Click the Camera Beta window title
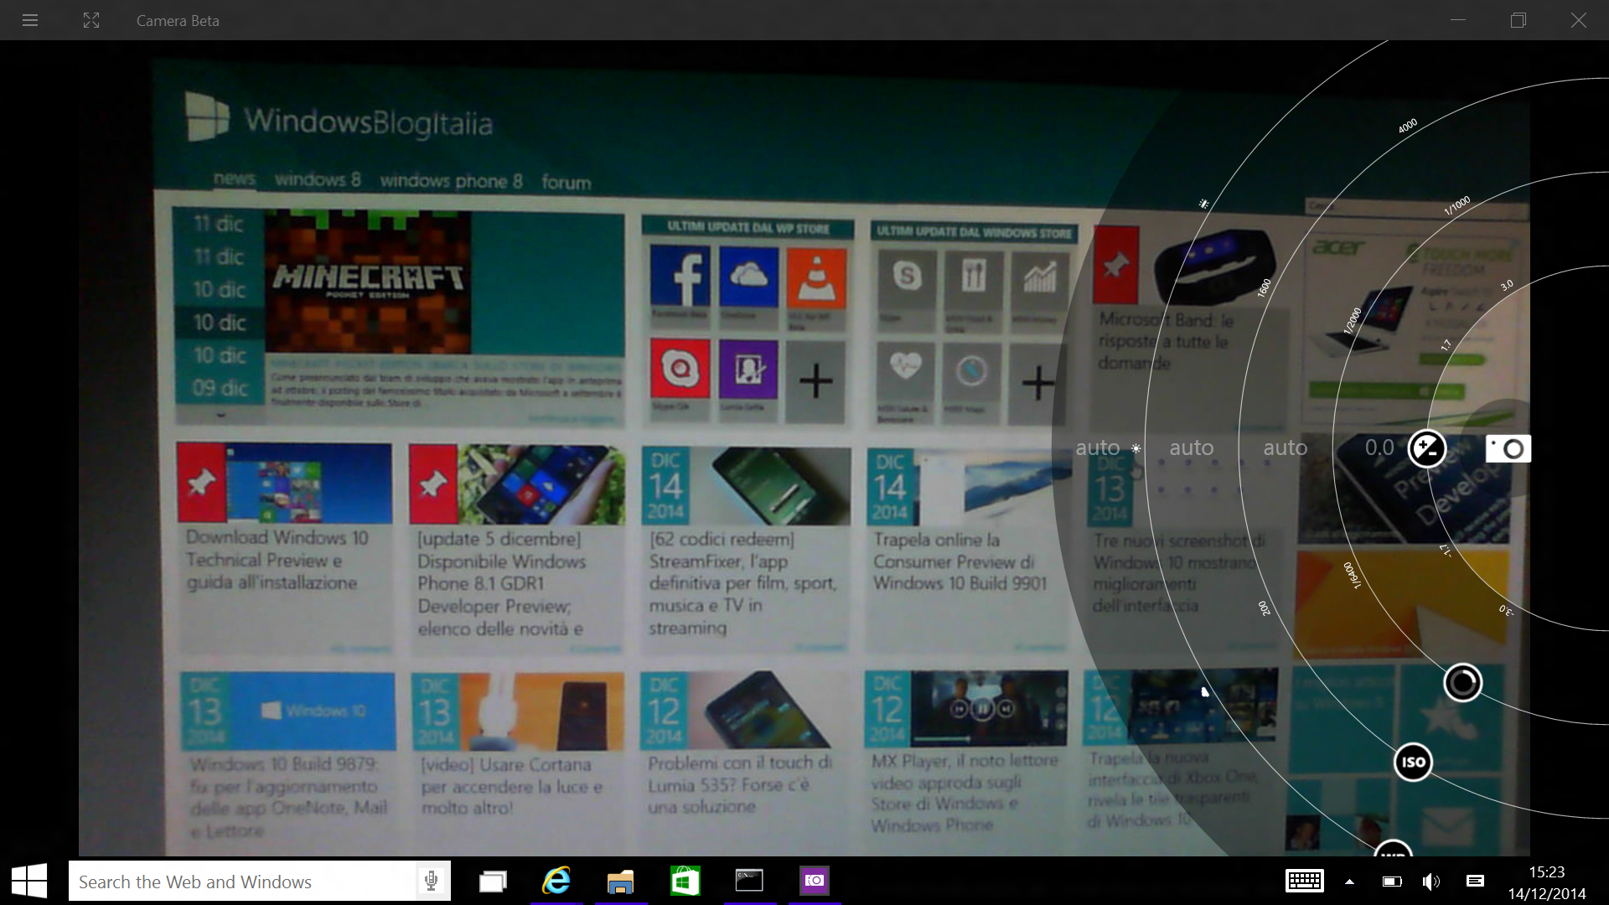This screenshot has height=905, width=1609. pos(178,21)
